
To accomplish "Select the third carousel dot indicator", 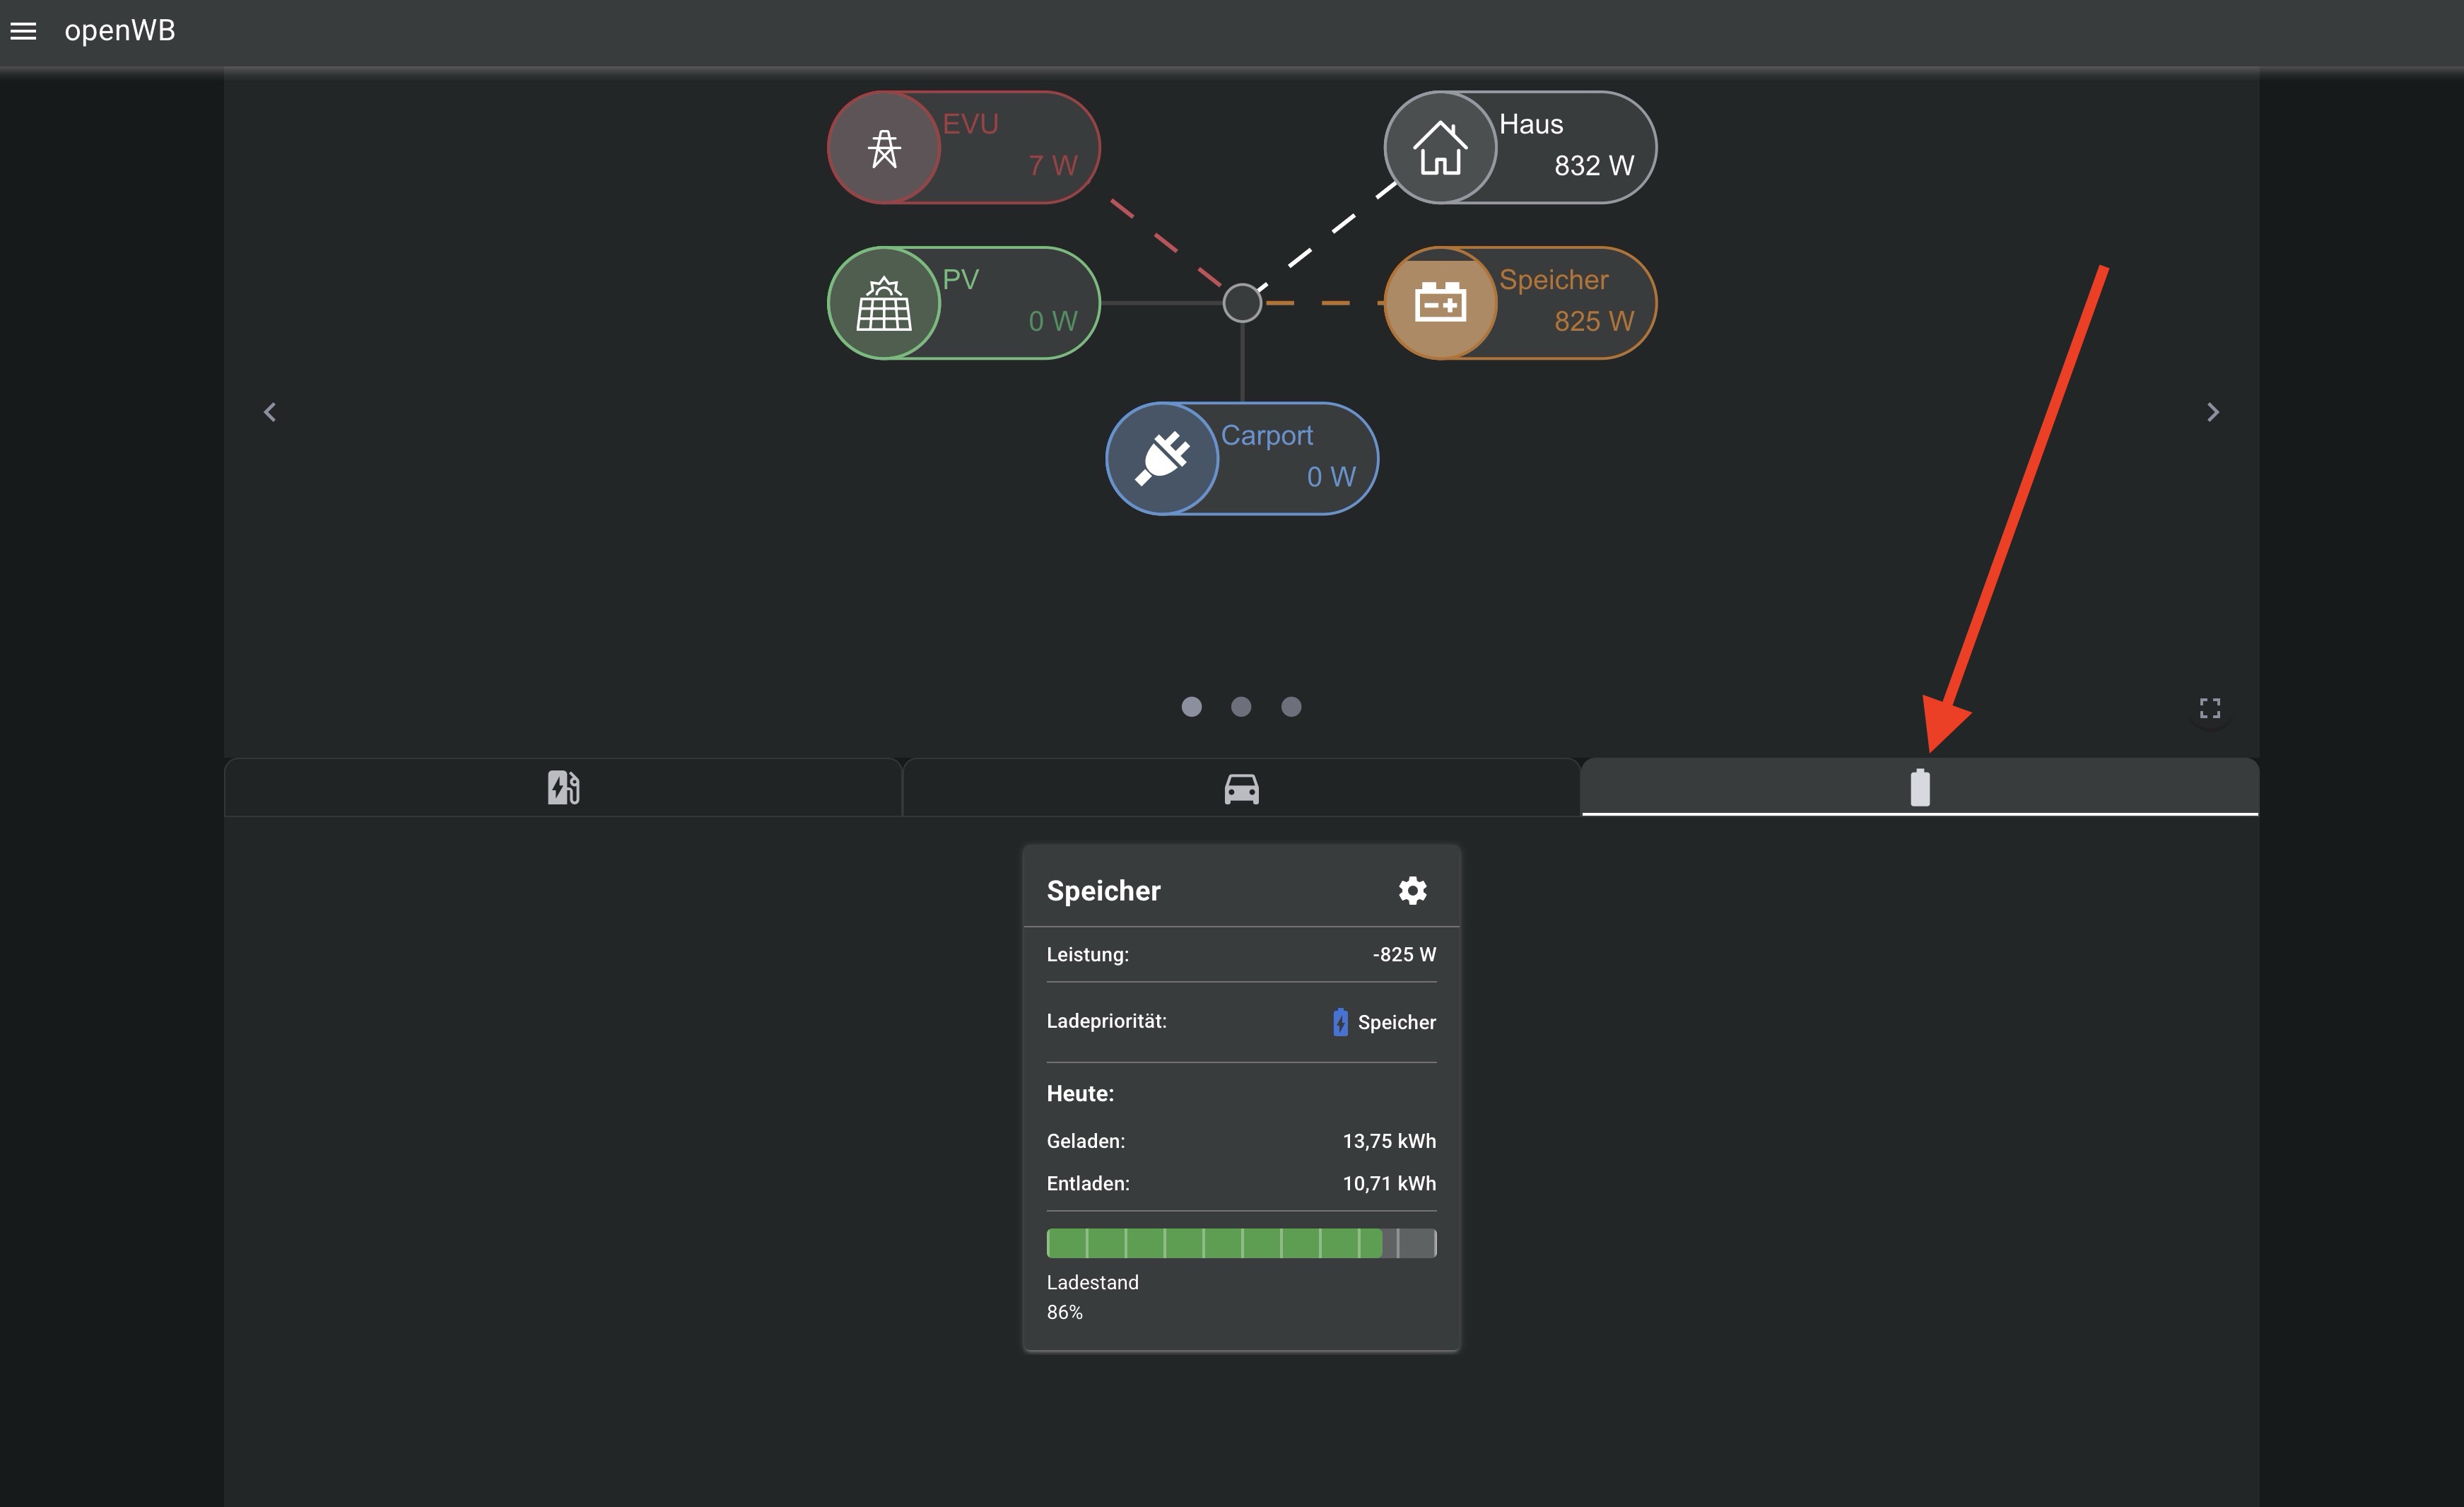I will coord(1291,707).
